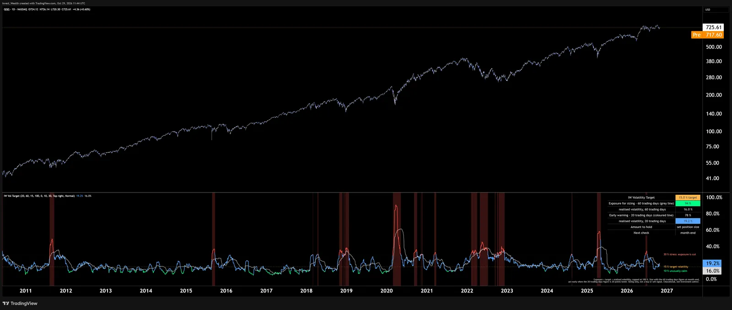
Task: Click the 55.00 price axis label
Action: coord(712,163)
